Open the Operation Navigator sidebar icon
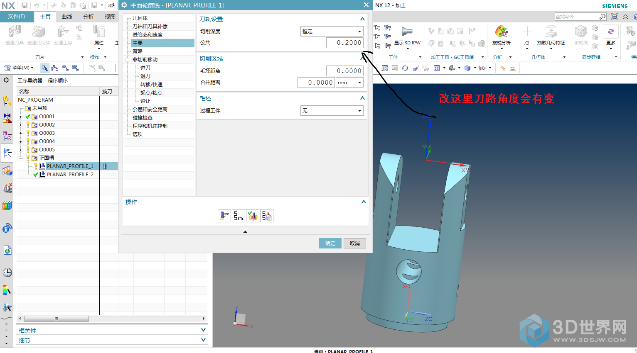The width and height of the screenshot is (637, 353). pyautogui.click(x=7, y=153)
